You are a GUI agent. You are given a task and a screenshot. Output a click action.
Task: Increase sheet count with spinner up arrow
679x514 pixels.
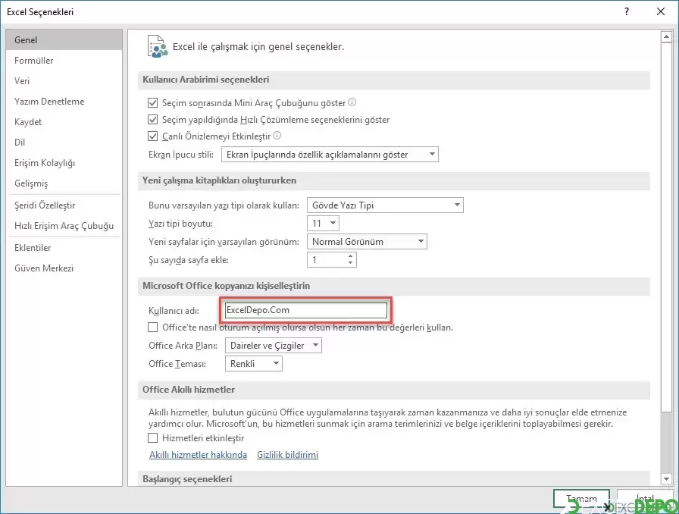pos(350,256)
